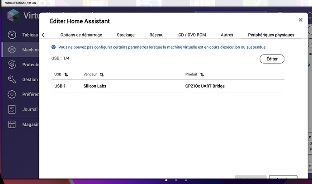This screenshot has height=184, width=312.
Task: Open the Protection snapshot icon
Action: pos(12,64)
